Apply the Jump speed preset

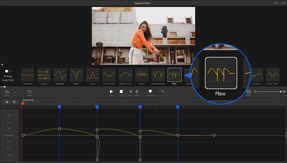(x=93, y=75)
